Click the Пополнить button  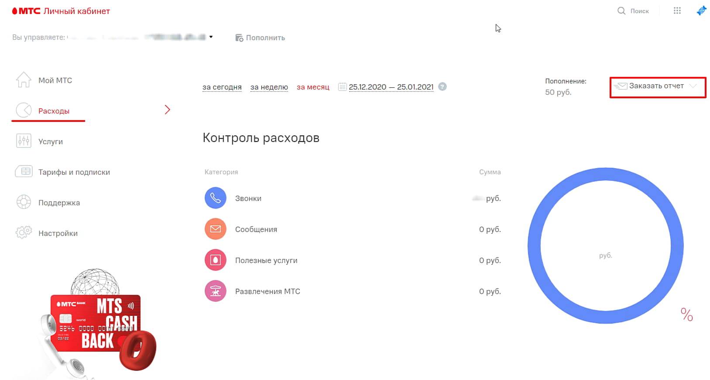click(261, 38)
